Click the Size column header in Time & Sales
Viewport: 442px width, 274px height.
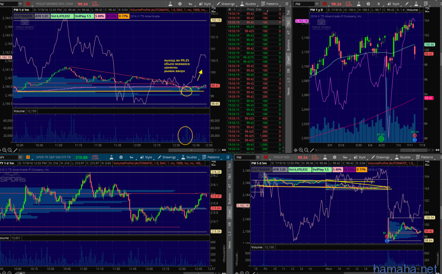258,9
